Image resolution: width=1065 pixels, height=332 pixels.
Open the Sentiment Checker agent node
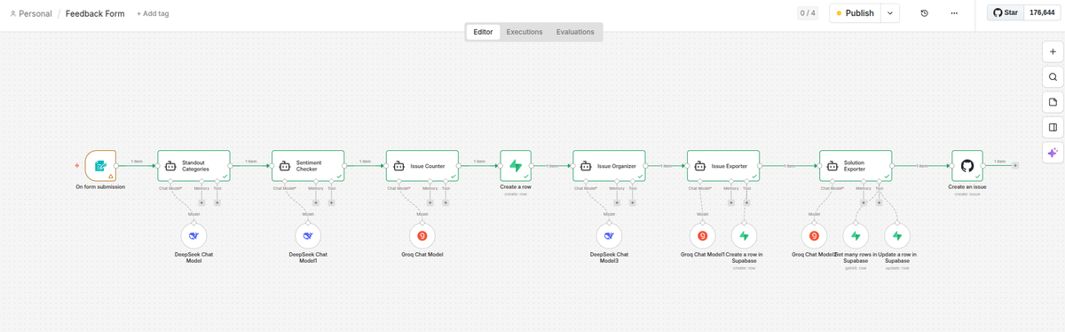tap(308, 165)
